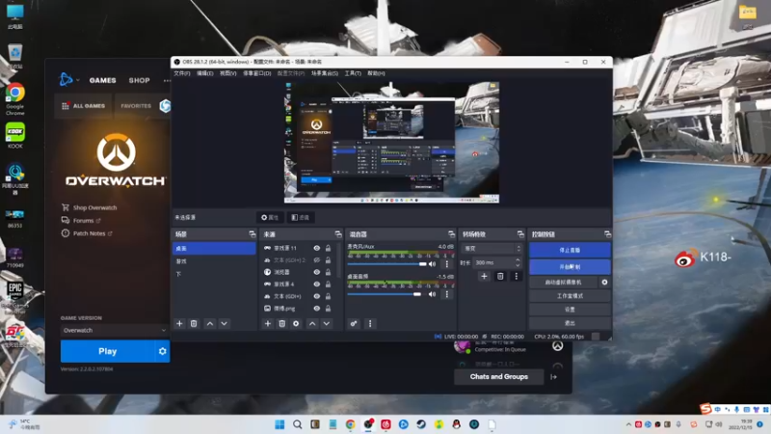Image resolution: width=771 pixels, height=434 pixels.
Task: Open source properties gear in Sources toolbar
Action: pyautogui.click(x=296, y=324)
